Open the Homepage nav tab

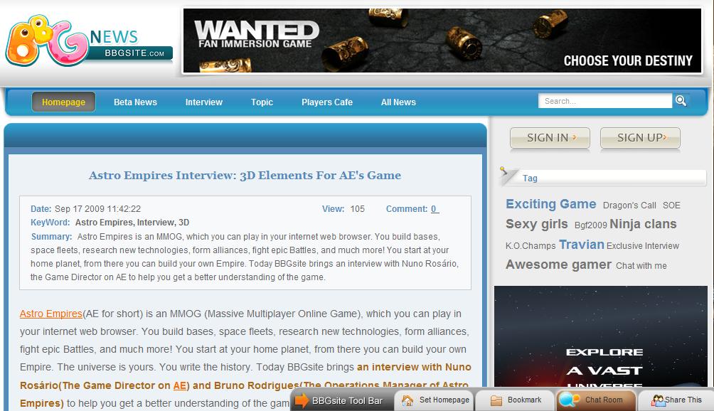[x=63, y=102]
